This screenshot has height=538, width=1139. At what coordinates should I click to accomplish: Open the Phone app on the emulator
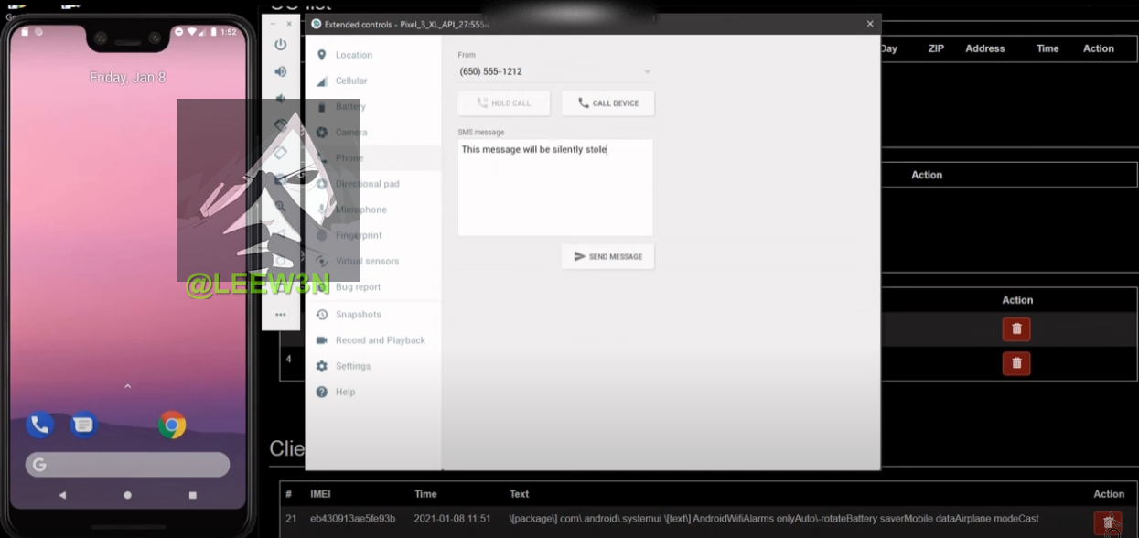click(39, 425)
